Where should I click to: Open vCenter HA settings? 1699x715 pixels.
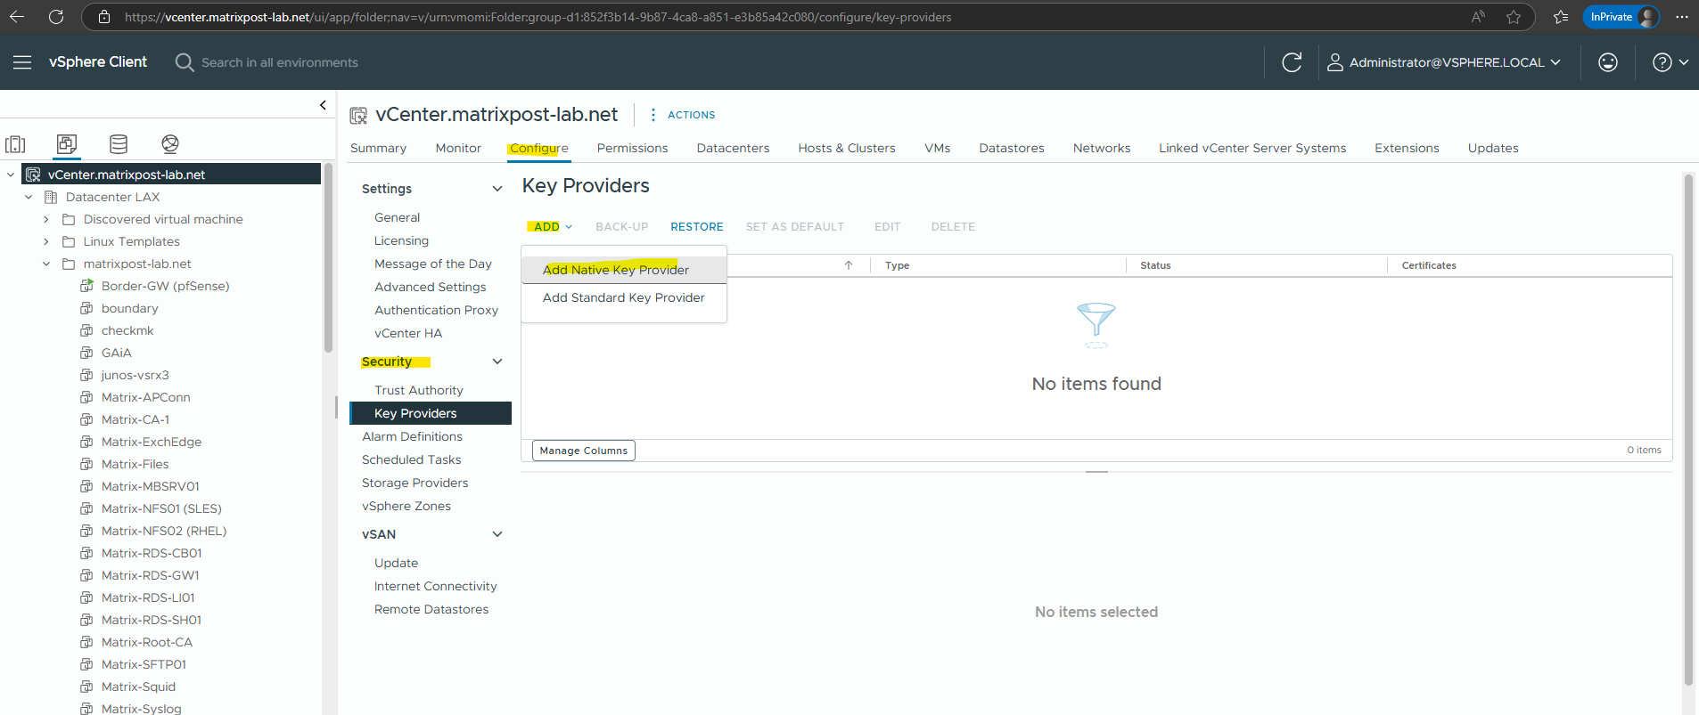[408, 333]
